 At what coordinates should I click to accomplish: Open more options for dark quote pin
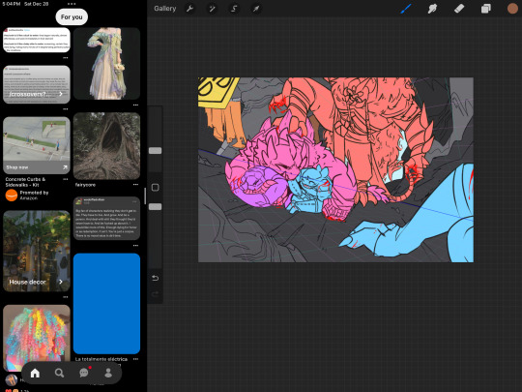(x=135, y=245)
